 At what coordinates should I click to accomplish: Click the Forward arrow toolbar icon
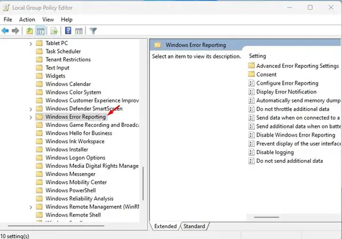click(15, 31)
